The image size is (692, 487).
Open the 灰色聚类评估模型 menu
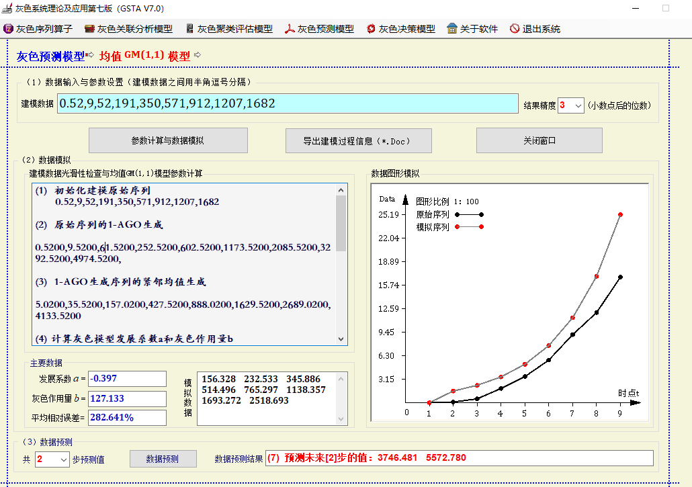(x=230, y=29)
